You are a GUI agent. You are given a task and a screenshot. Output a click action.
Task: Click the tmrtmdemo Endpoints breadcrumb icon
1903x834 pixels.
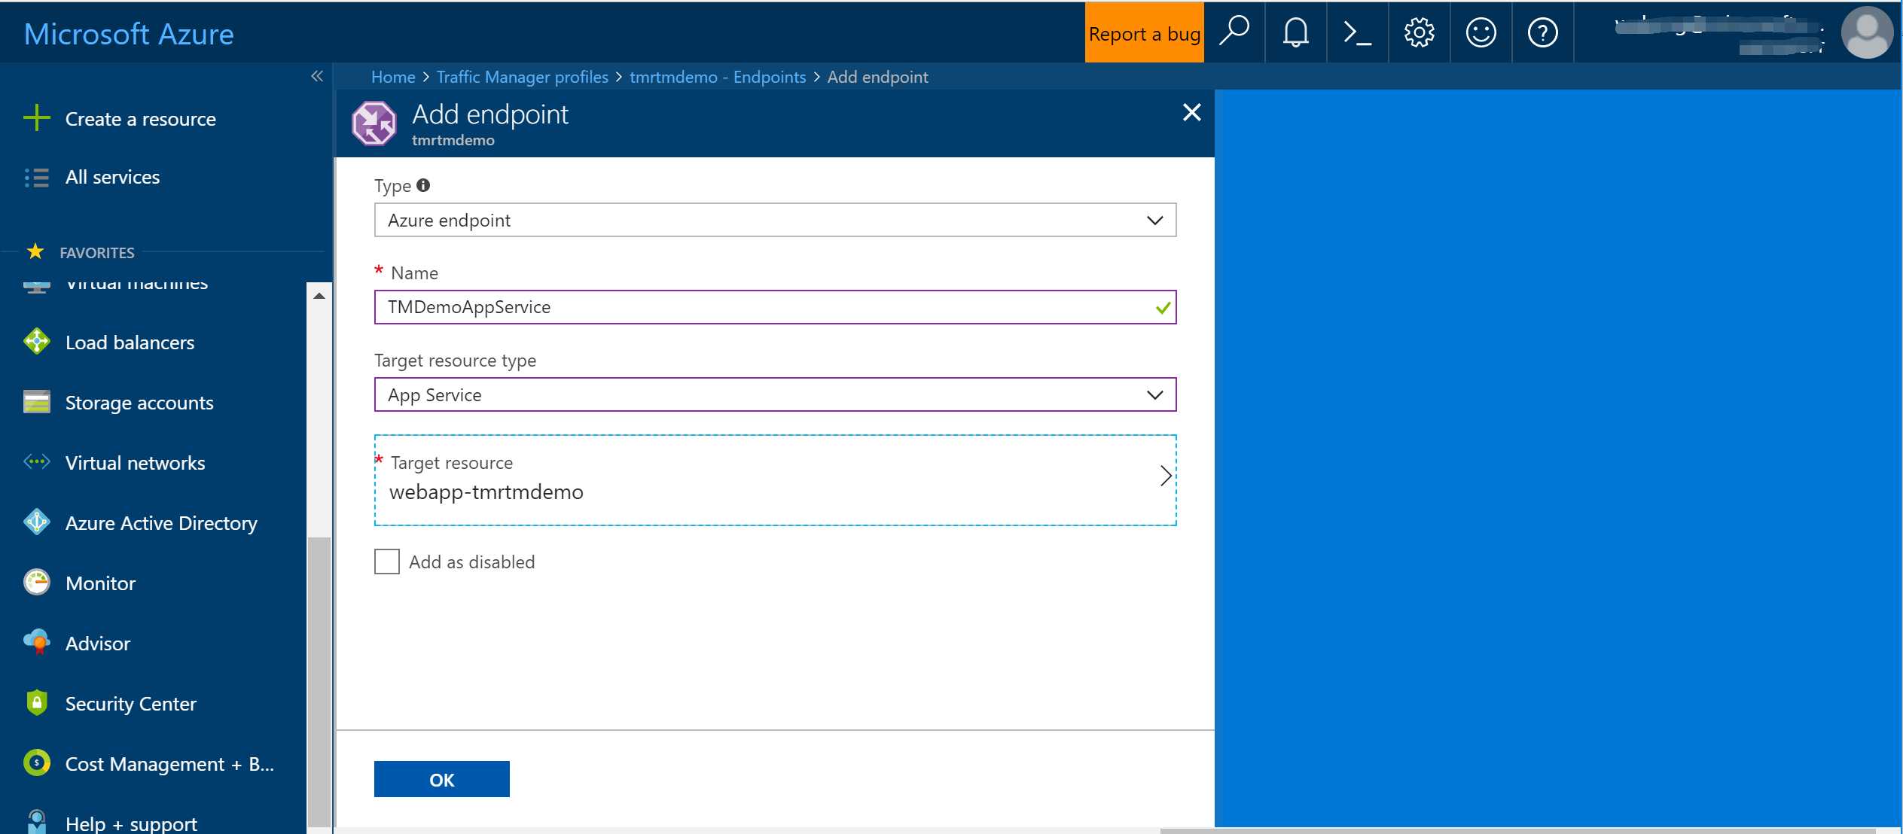point(717,75)
